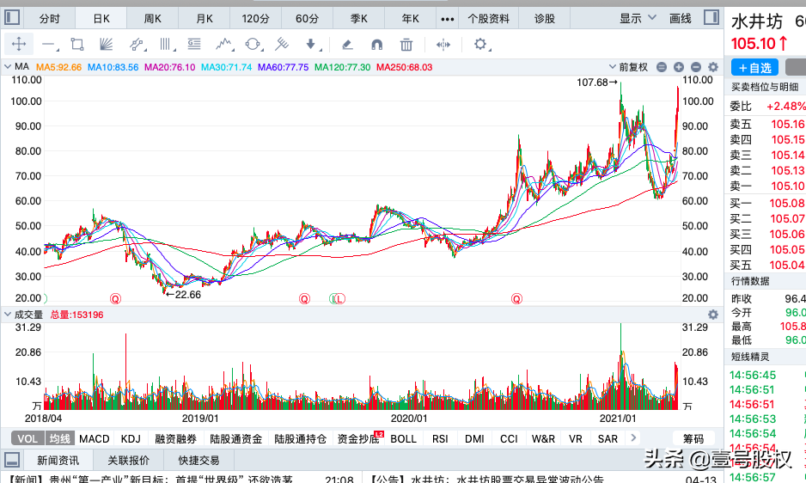Collapse the MA indicator section chevron
The width and height of the screenshot is (806, 483).
(x=8, y=67)
